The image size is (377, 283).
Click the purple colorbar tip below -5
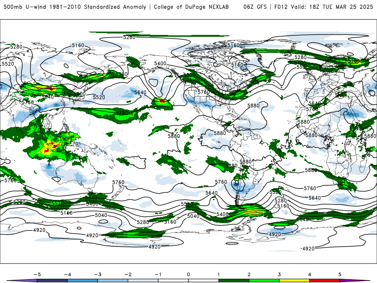(23, 281)
